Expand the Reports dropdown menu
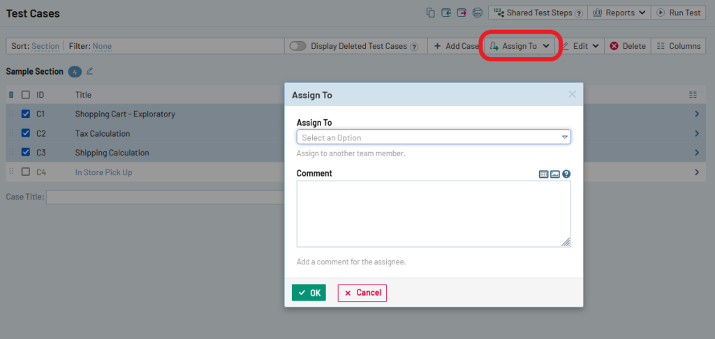The height and width of the screenshot is (339, 715). coord(619,13)
